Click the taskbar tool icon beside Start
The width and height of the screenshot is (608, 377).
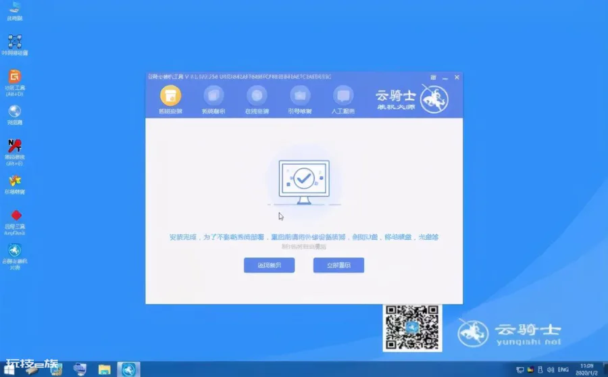click(32, 370)
